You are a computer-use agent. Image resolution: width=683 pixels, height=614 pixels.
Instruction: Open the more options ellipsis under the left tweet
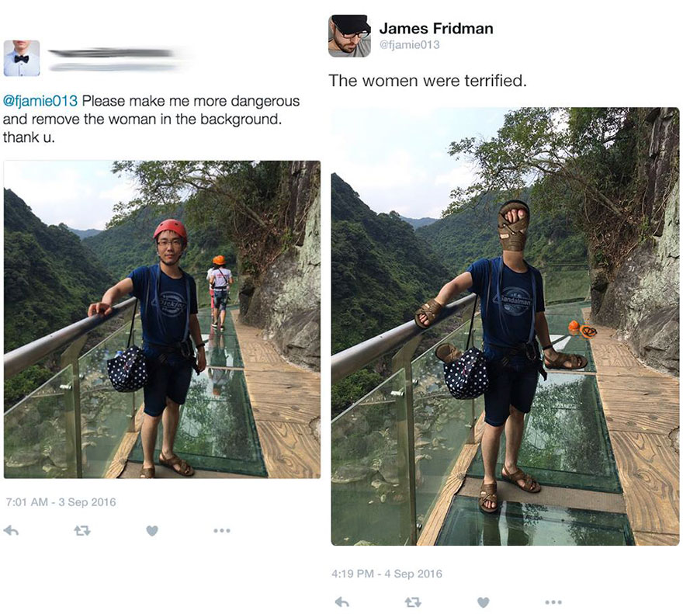pyautogui.click(x=221, y=530)
